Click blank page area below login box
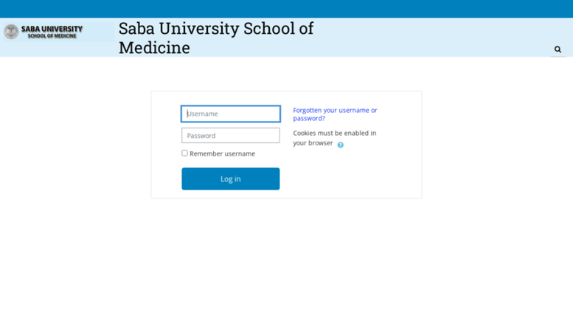 coord(286,256)
